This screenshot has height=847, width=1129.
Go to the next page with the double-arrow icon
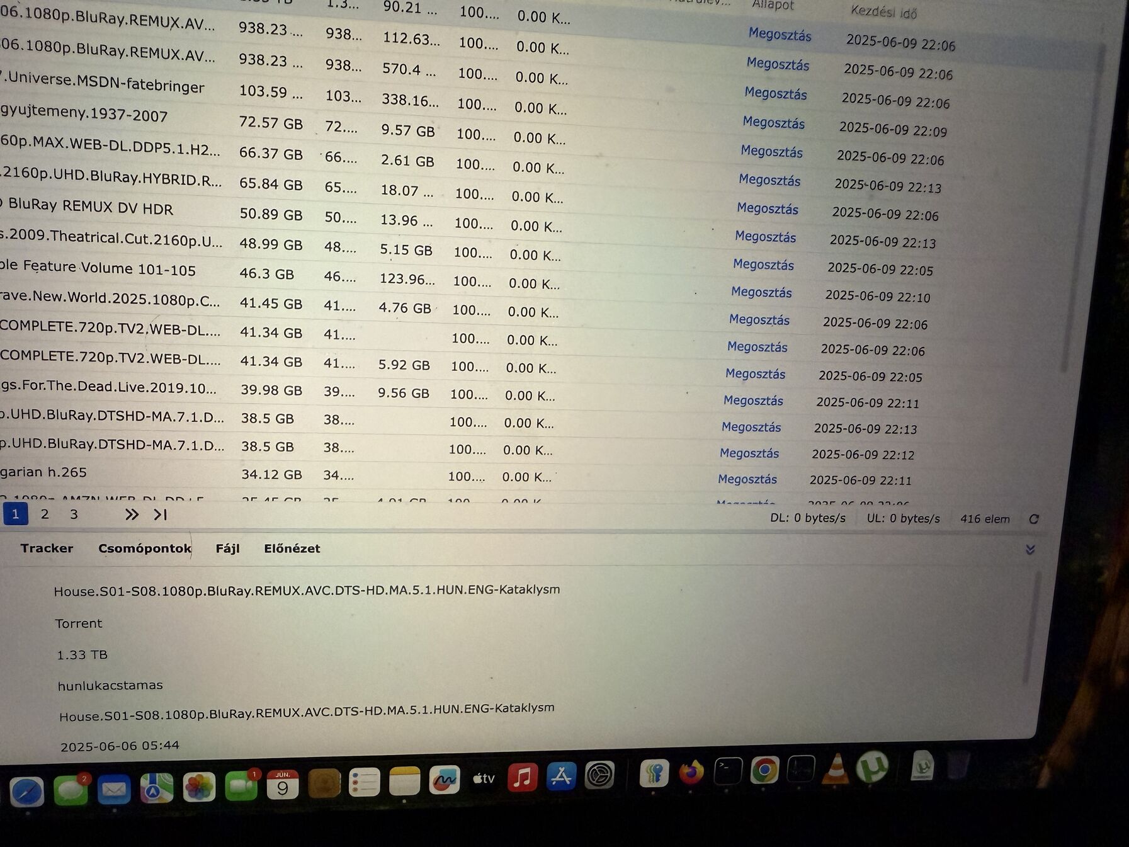pos(131,514)
